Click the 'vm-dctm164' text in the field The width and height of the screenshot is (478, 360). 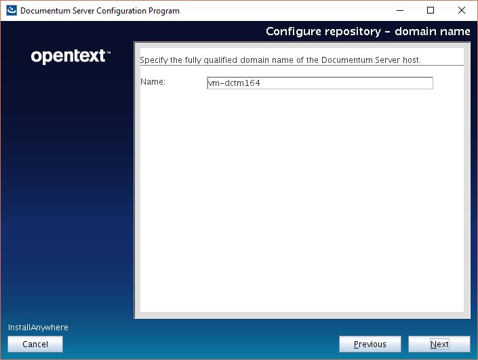click(234, 83)
